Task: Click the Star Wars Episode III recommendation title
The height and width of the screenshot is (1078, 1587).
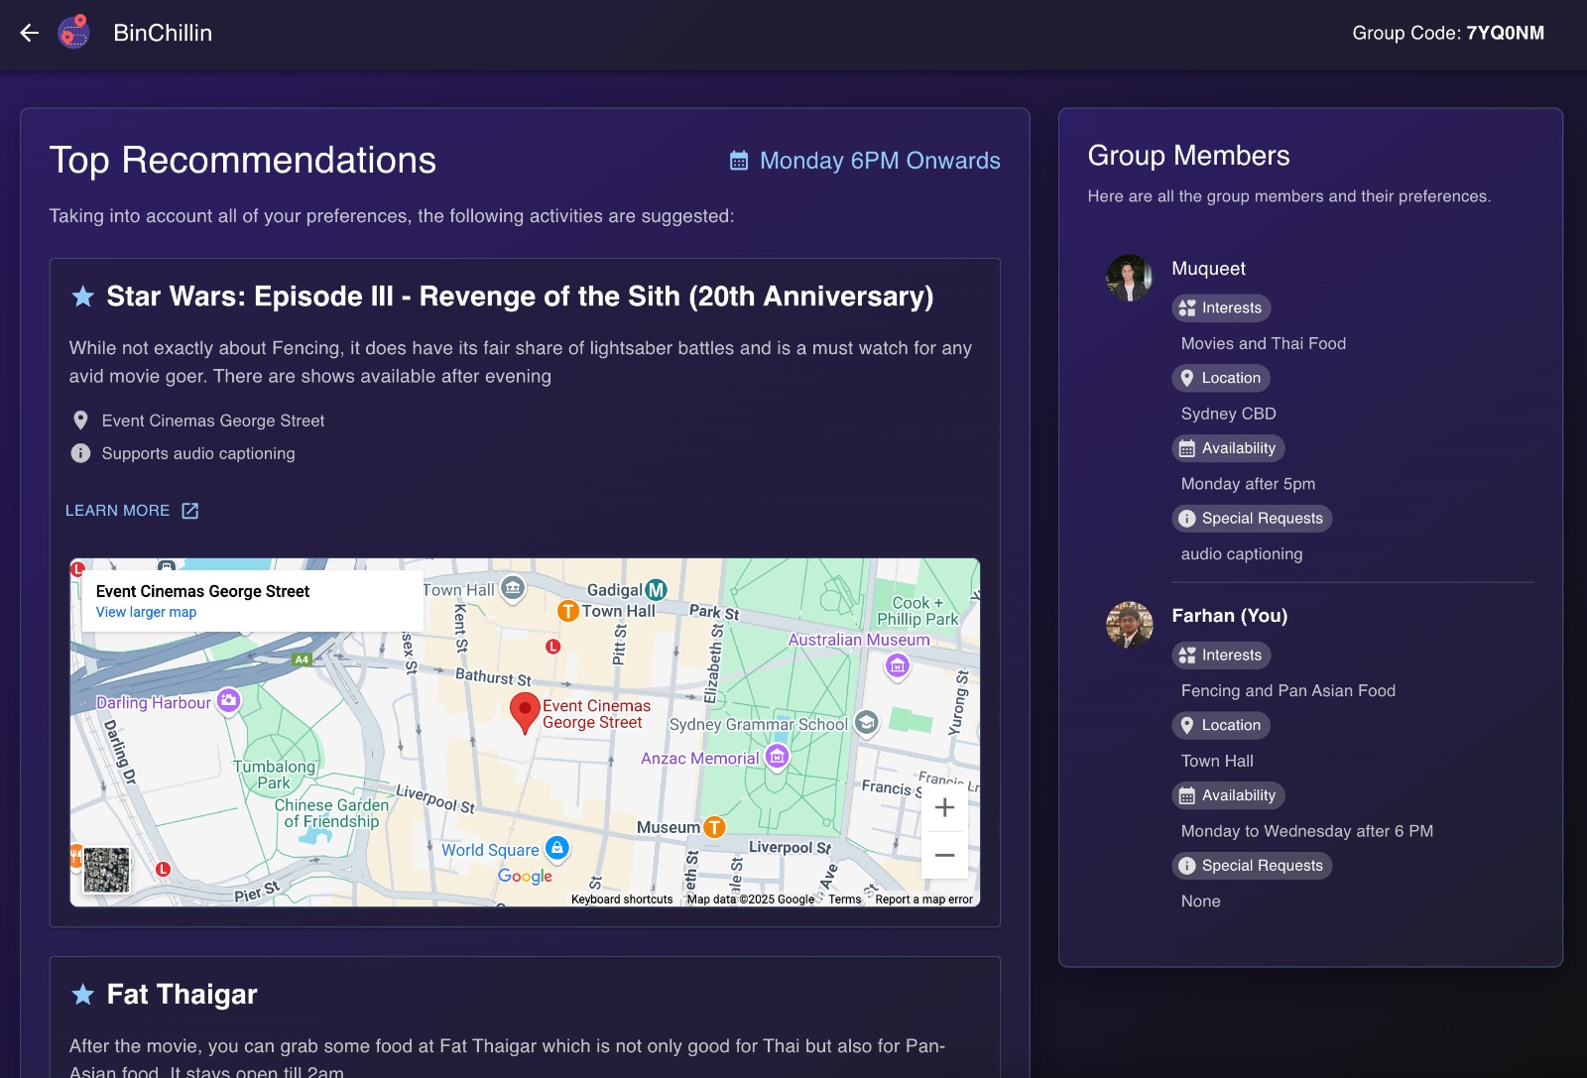Action: pyautogui.click(x=520, y=297)
